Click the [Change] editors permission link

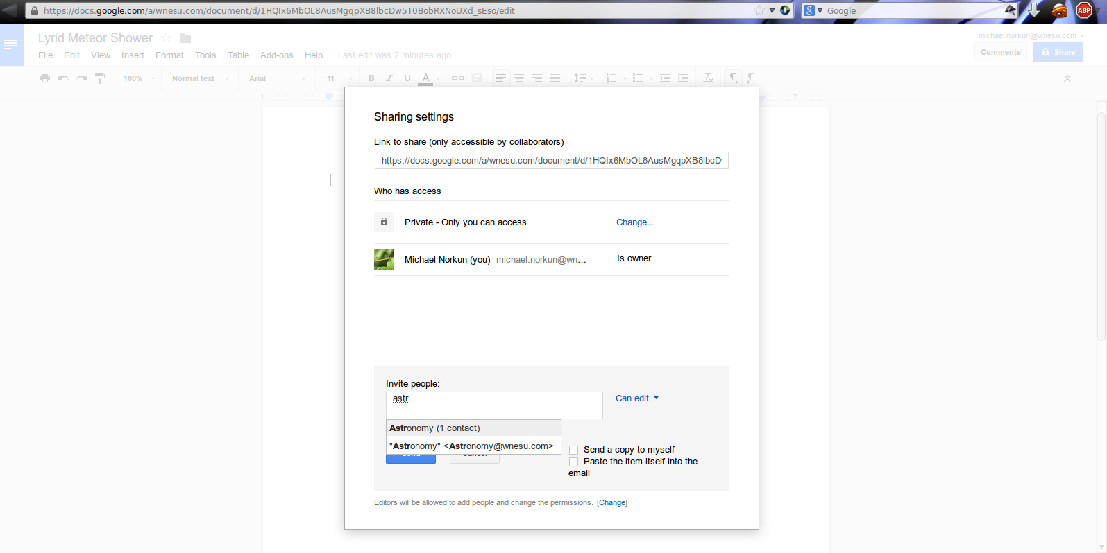click(612, 503)
